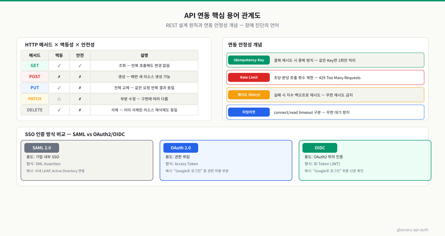
Task: Click OAuth example about 권한 허용 부분
Action: pyautogui.click(x=197, y=171)
